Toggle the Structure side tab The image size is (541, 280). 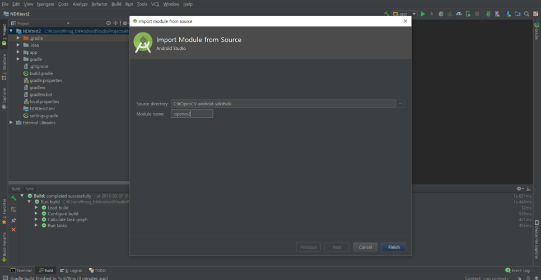(4, 67)
